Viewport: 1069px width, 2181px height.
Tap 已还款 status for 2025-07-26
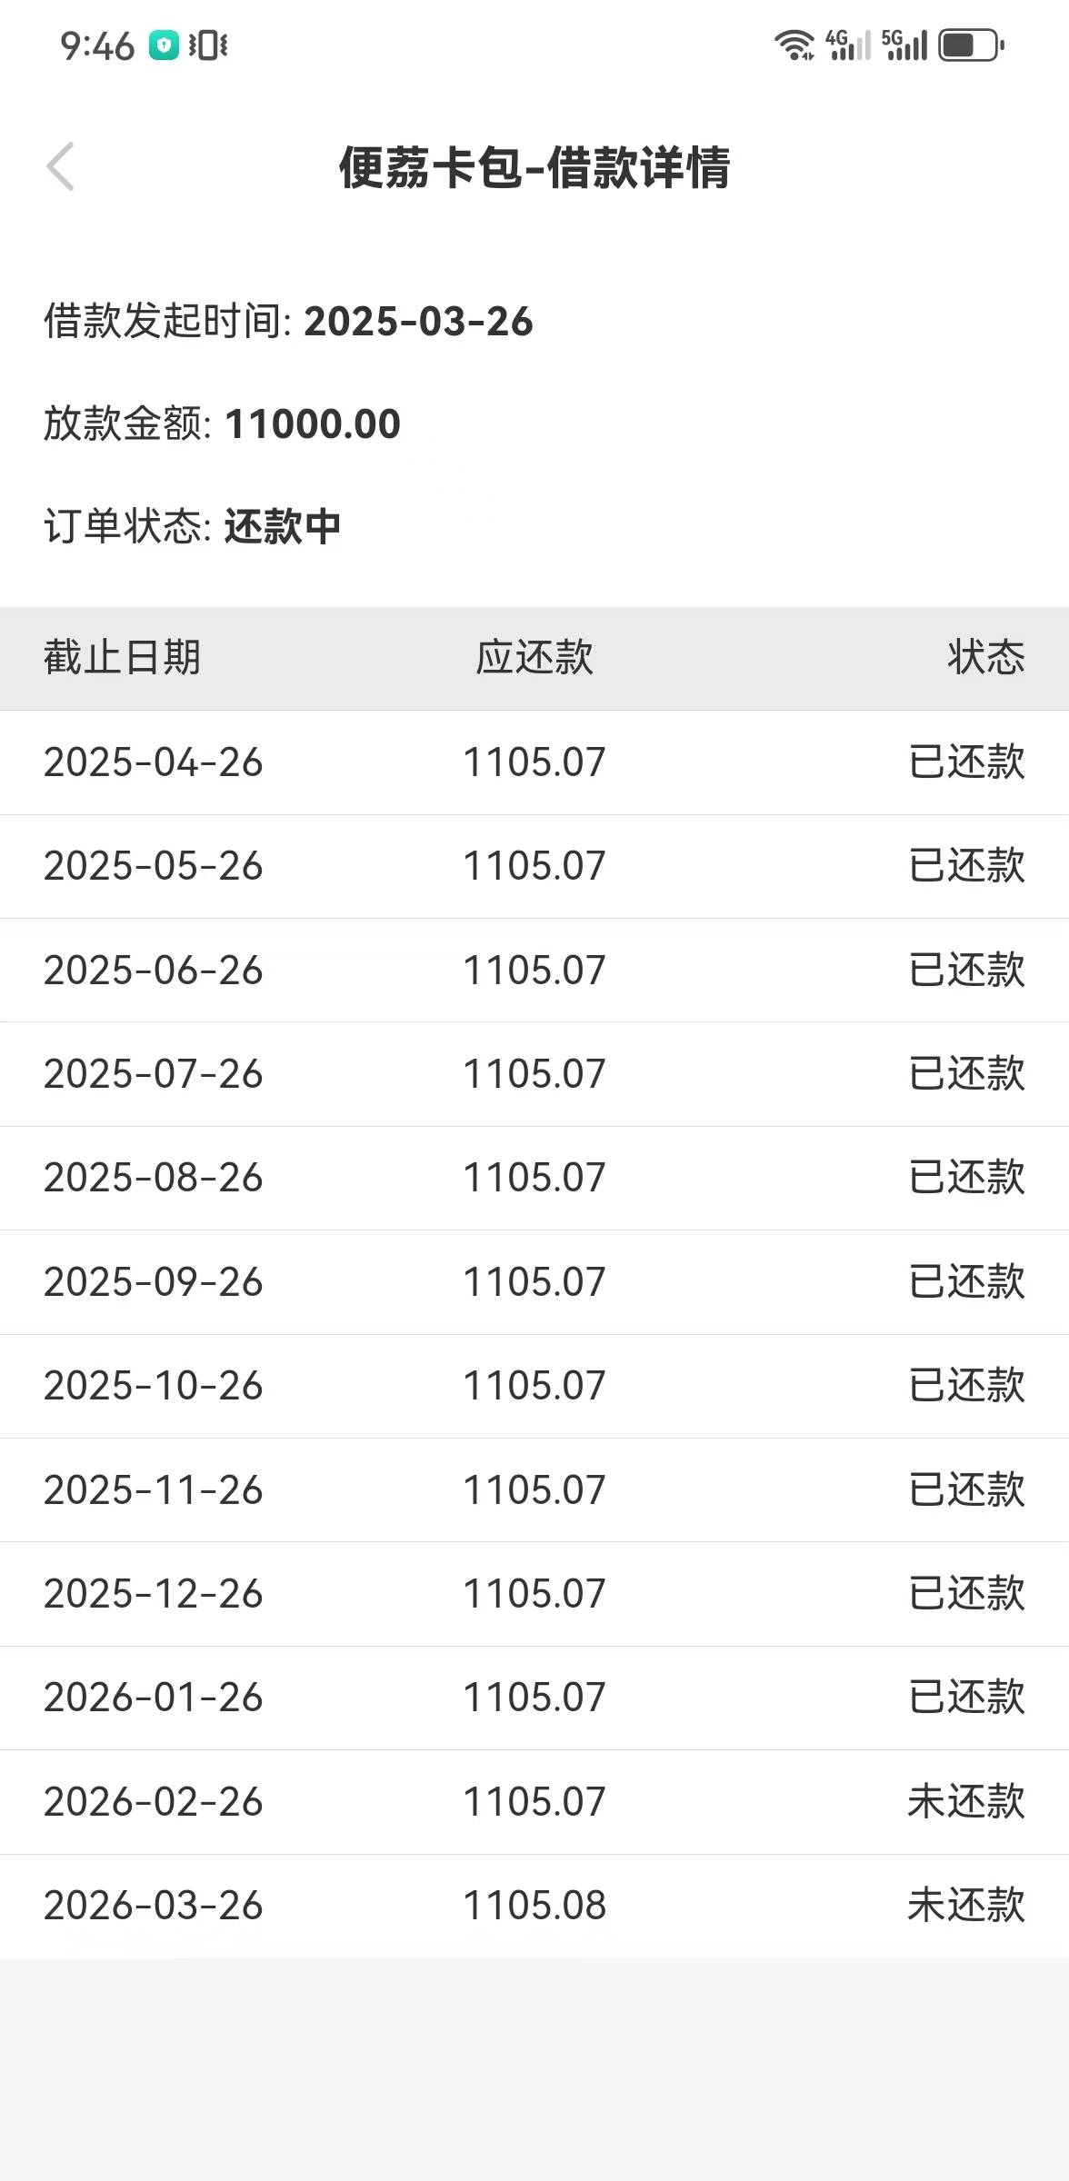[966, 1073]
